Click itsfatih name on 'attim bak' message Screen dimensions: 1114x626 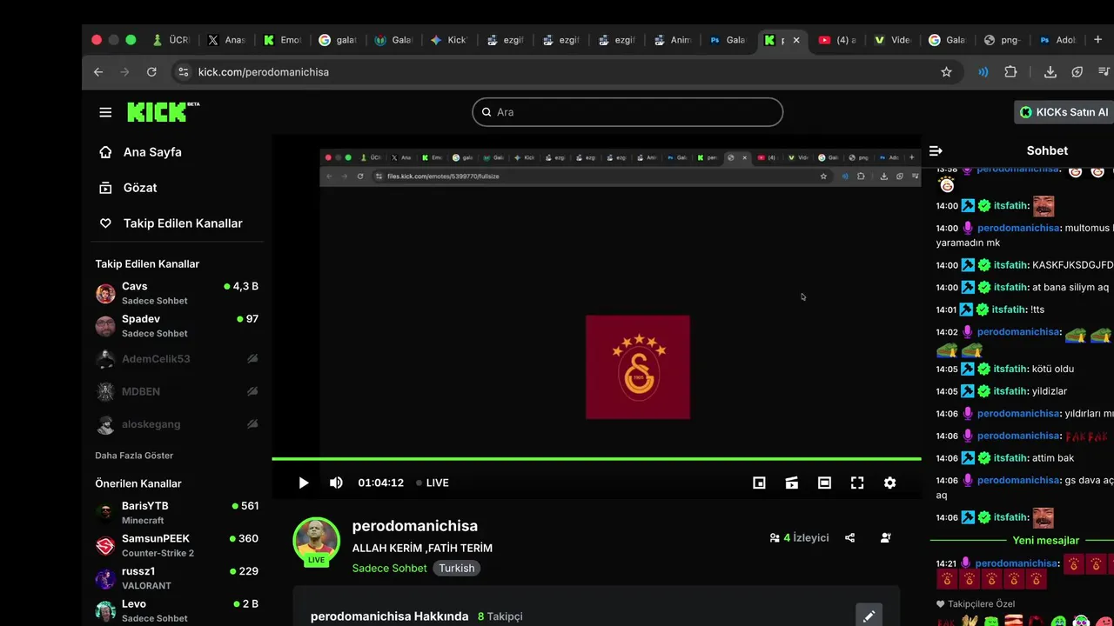1011,458
